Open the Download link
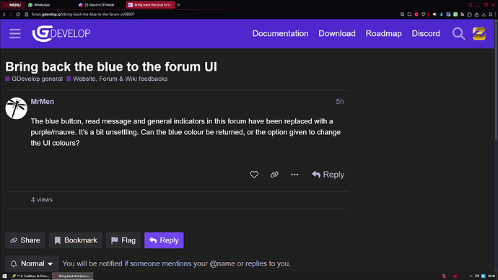The image size is (498, 280). [337, 33]
